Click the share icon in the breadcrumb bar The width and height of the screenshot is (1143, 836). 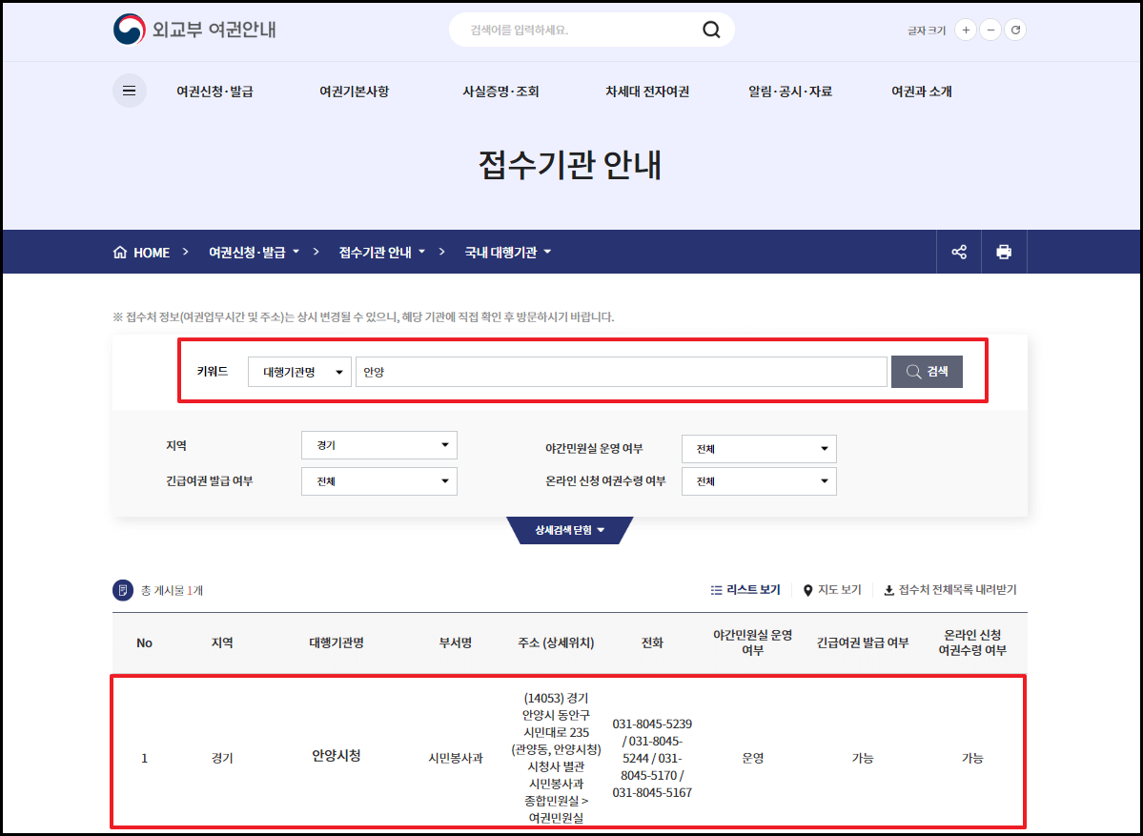pyautogui.click(x=958, y=251)
